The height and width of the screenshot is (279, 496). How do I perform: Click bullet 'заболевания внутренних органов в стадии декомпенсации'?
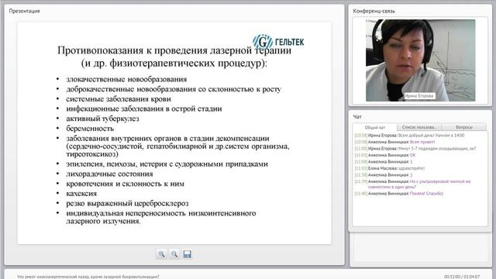pyautogui.click(x=177, y=146)
